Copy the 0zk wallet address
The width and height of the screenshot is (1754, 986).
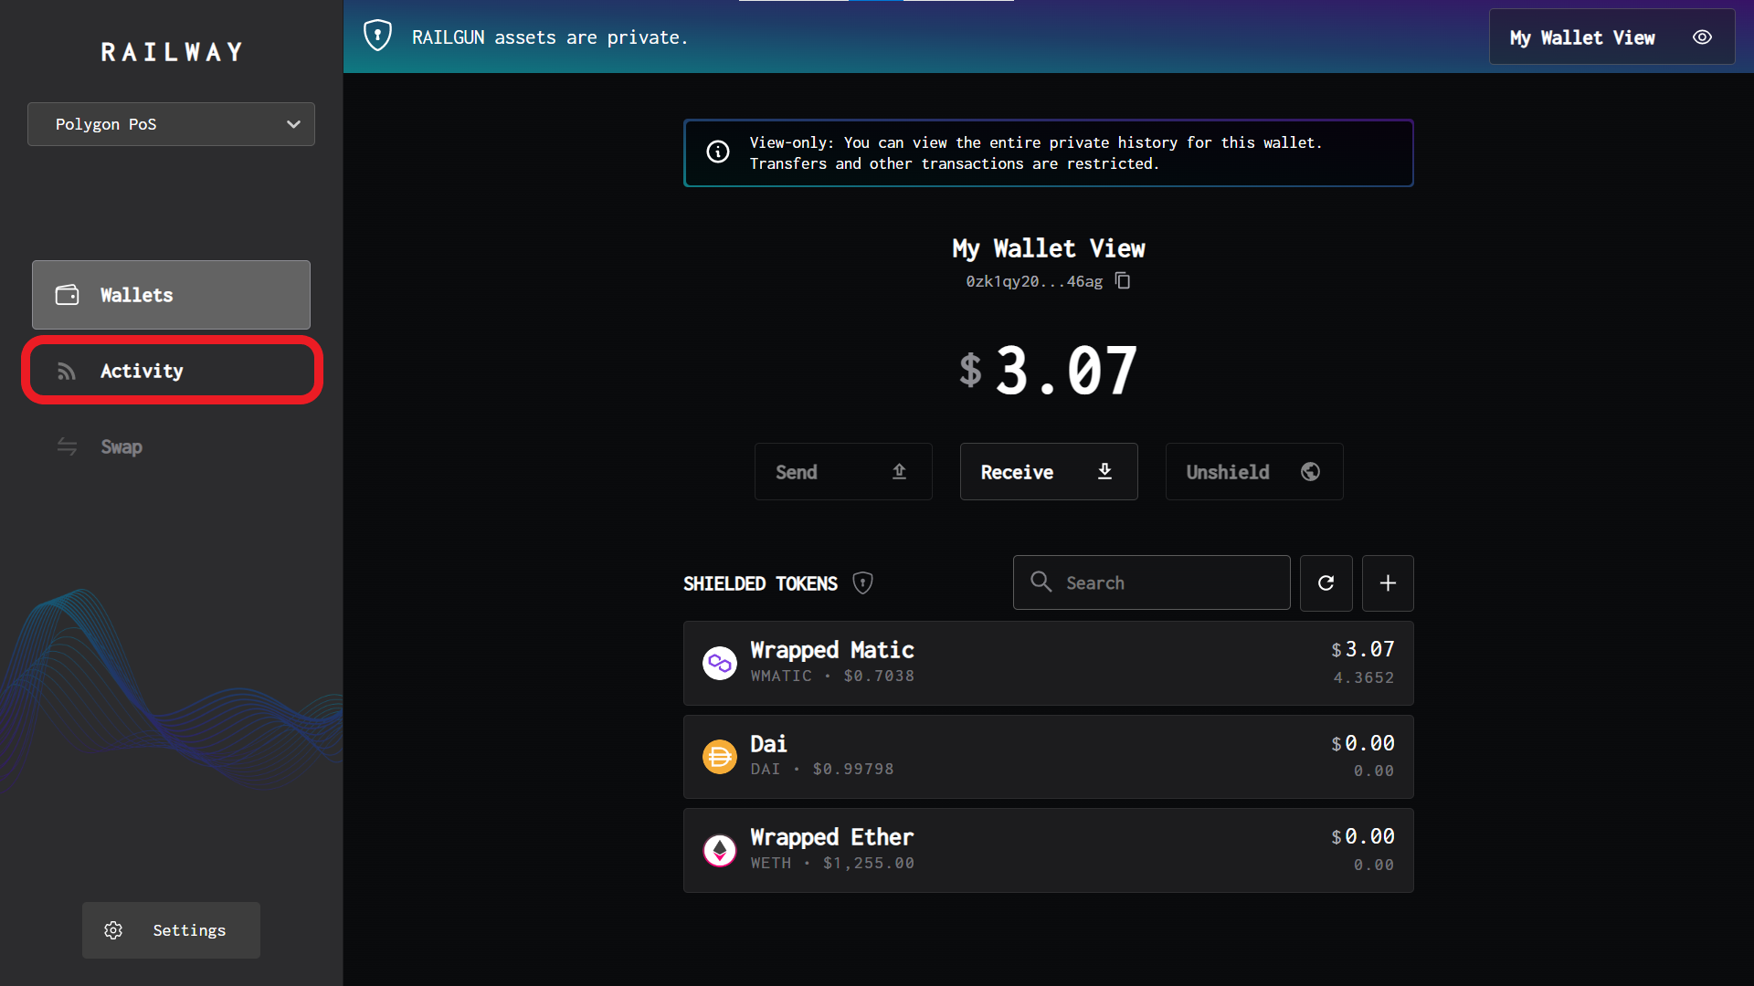1123,281
